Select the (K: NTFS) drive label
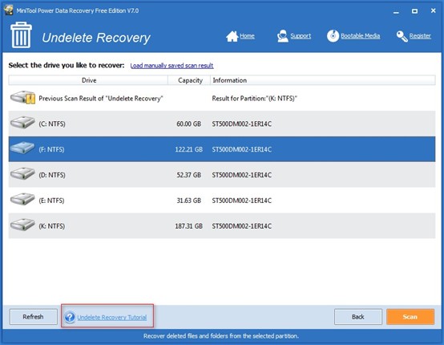Screen dimensions: 444x345 (52, 226)
